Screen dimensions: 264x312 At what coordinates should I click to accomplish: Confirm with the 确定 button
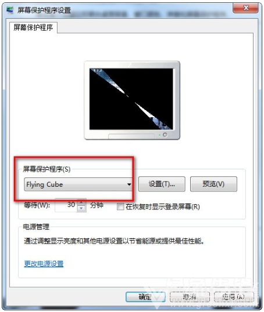click(x=145, y=297)
